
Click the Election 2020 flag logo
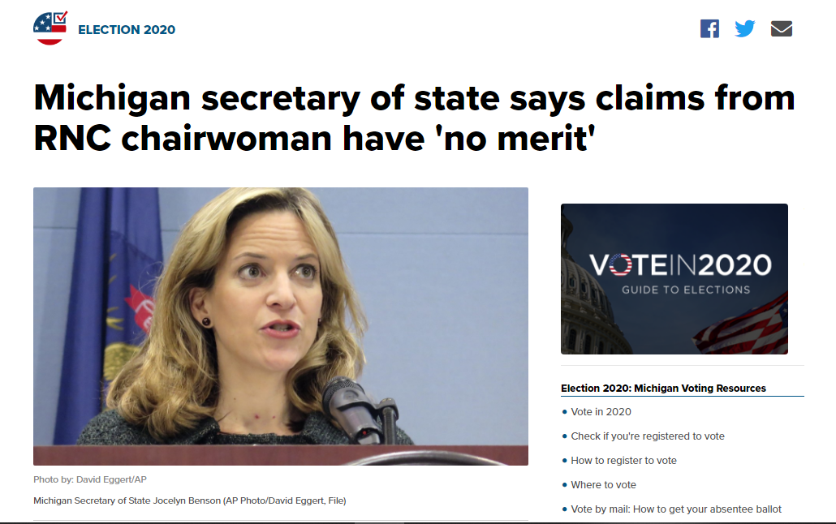[50, 28]
